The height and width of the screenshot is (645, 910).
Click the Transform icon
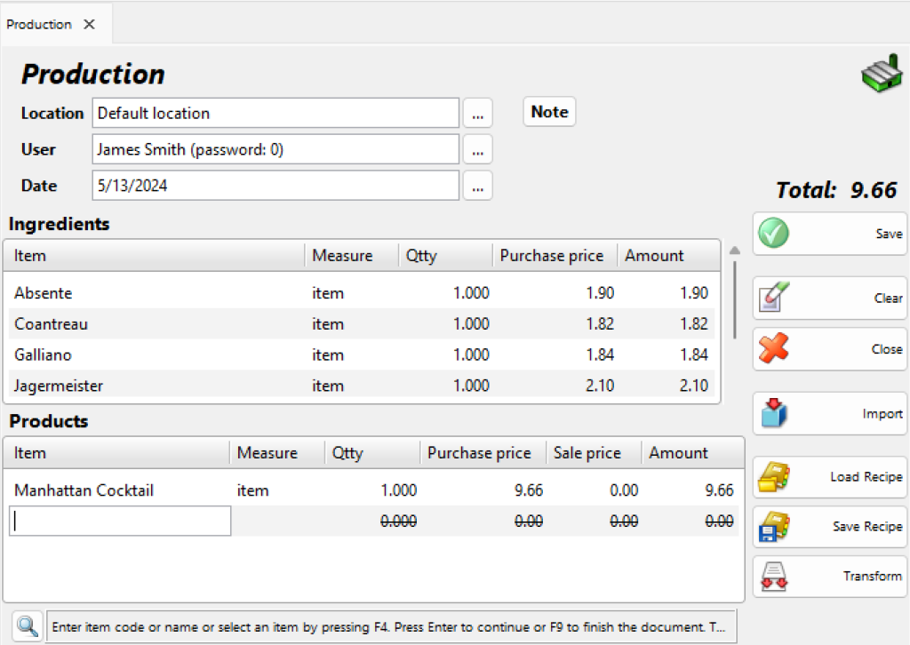pos(774,577)
